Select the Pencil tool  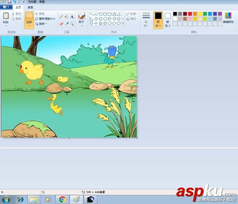[61, 17]
